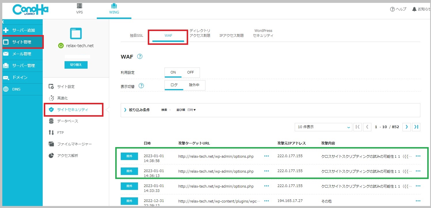The width and height of the screenshot is (431, 208).
Task: Click the 攻撃ターゲットURL column header
Action: point(194,143)
